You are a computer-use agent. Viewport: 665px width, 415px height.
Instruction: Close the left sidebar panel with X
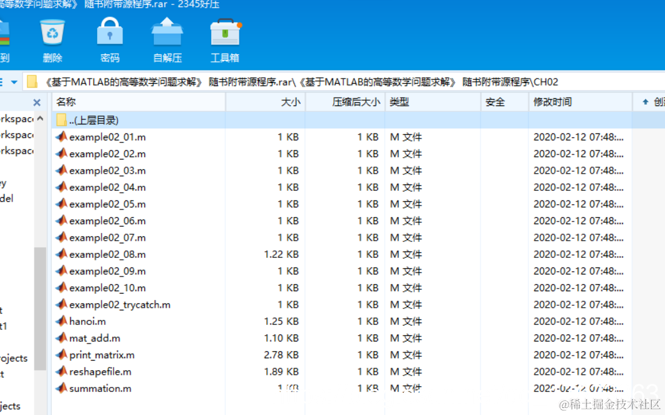tap(37, 102)
